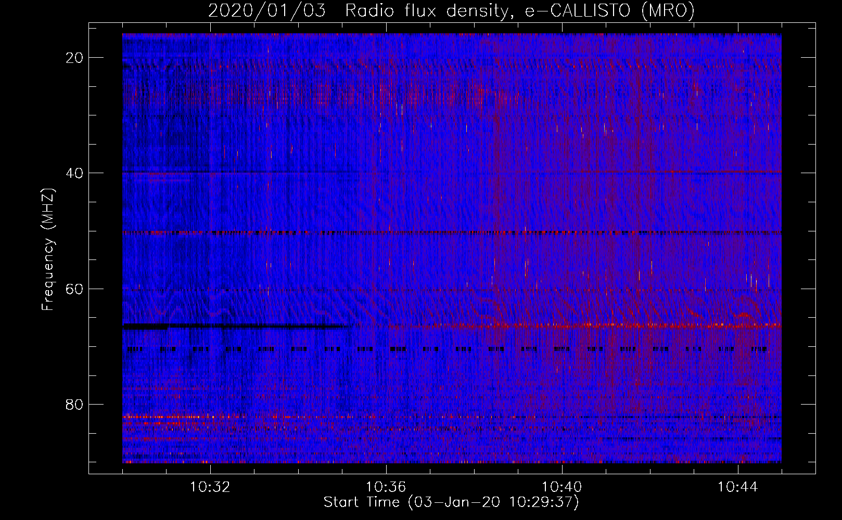Click the 20 MHz frequency tick label
The image size is (842, 520).
pos(74,58)
